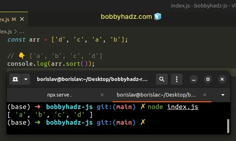Image resolution: width=236 pixels, height=141 pixels.
Task: Expand the terminal tab list dropdown
Action: tap(223, 95)
